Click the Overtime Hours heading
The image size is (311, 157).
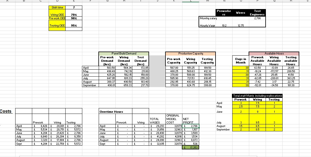click(x=111, y=112)
